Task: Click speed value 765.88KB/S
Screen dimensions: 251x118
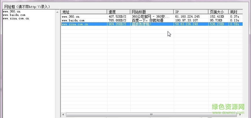Action: [x=117, y=20]
